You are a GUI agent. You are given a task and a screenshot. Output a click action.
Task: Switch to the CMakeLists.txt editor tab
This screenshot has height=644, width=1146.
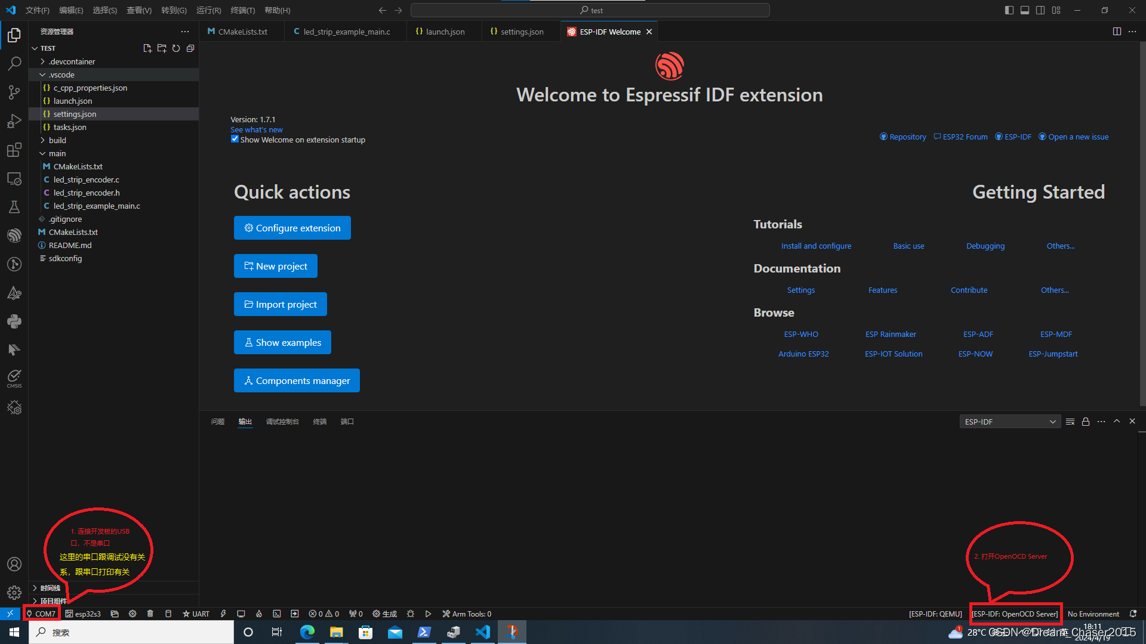click(x=242, y=32)
